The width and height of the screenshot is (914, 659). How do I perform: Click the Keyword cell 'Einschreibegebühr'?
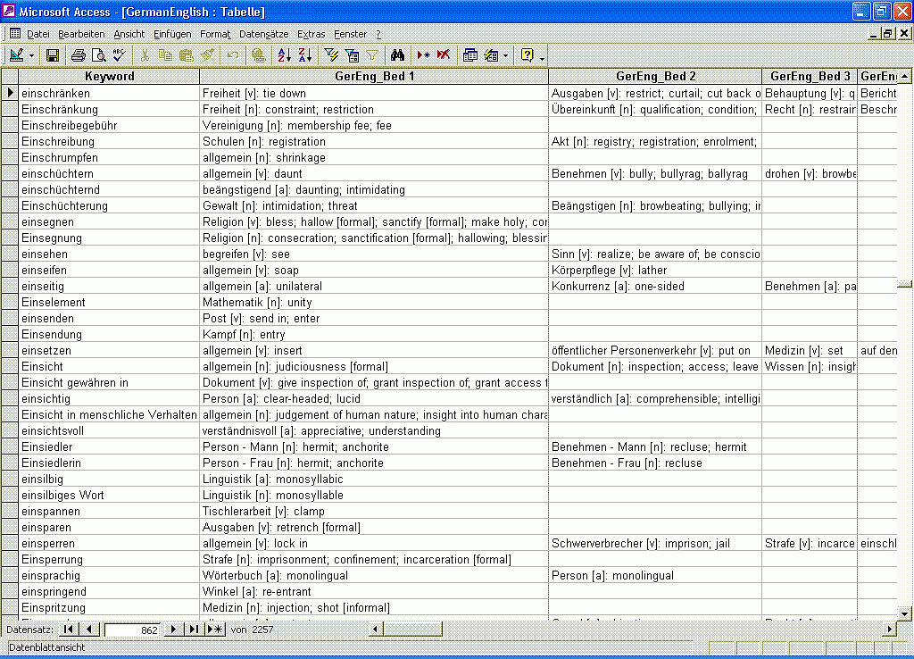tap(109, 125)
